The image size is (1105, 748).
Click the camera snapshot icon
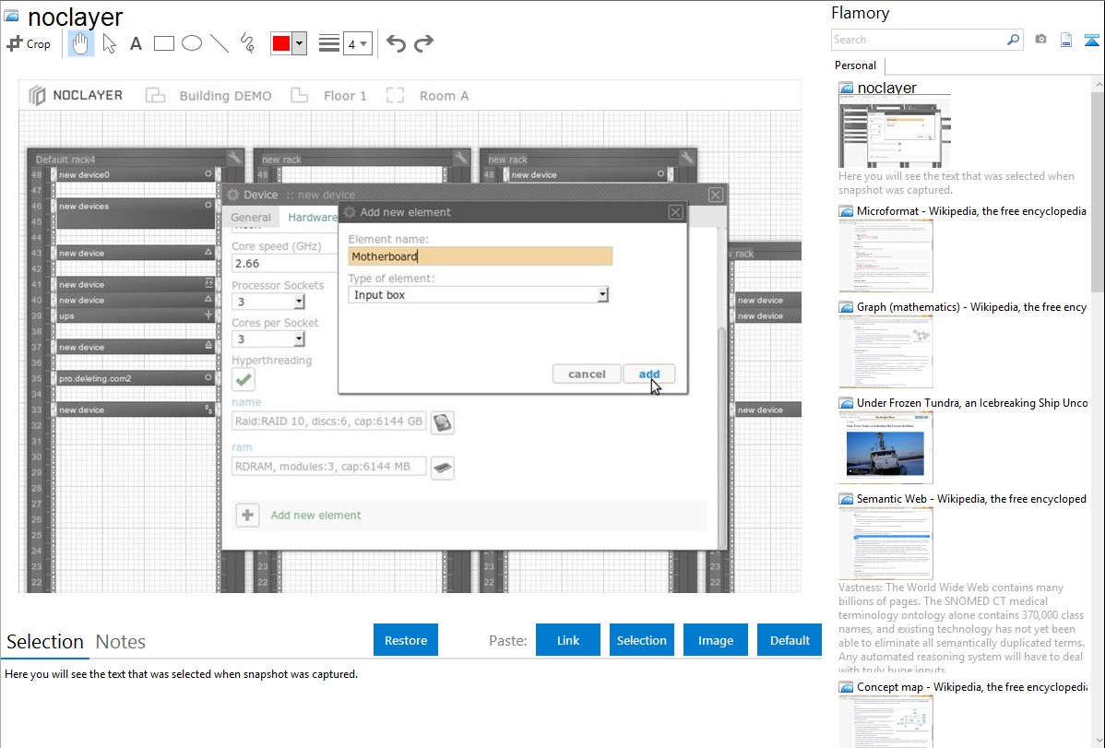click(x=1040, y=40)
